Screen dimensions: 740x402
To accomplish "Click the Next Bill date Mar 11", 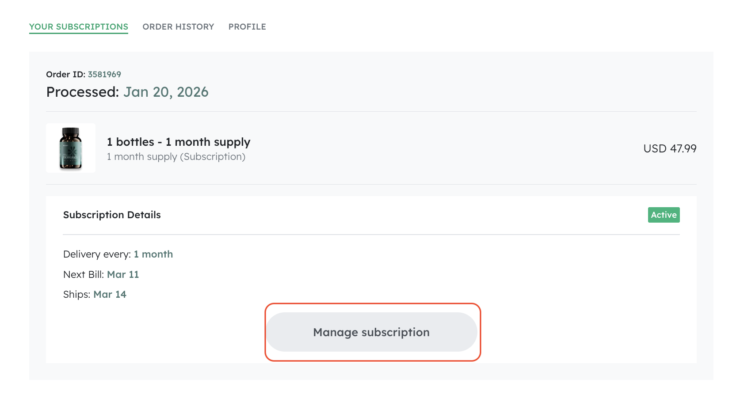I will pyautogui.click(x=123, y=275).
